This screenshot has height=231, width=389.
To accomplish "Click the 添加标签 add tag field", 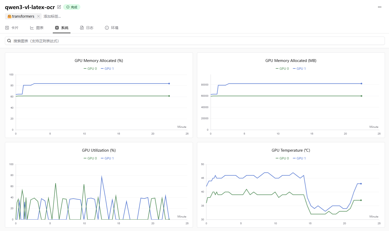I will click(52, 16).
